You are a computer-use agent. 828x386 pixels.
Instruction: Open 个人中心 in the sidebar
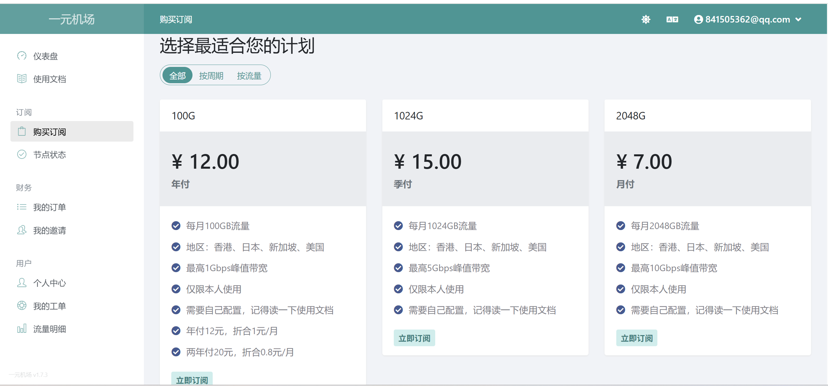click(x=50, y=283)
